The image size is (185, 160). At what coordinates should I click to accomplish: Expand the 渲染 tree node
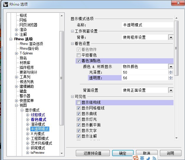(x=17, y=30)
